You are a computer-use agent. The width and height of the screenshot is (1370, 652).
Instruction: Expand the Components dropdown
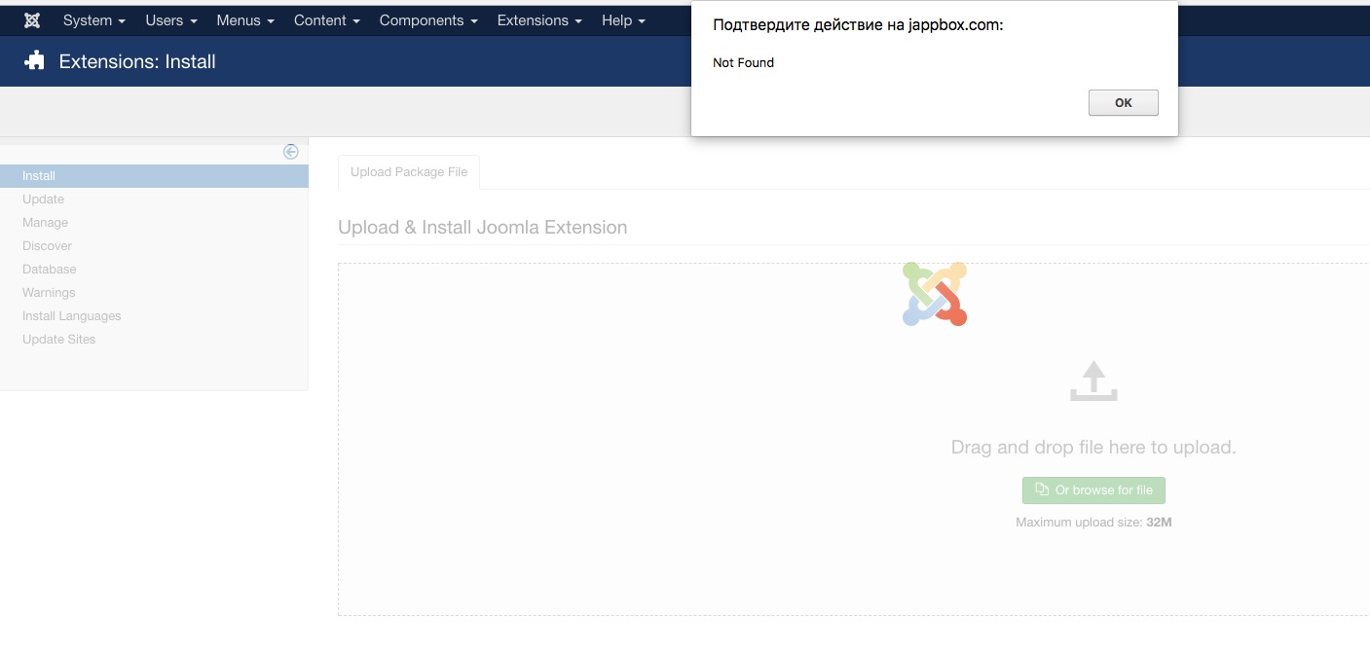click(428, 19)
